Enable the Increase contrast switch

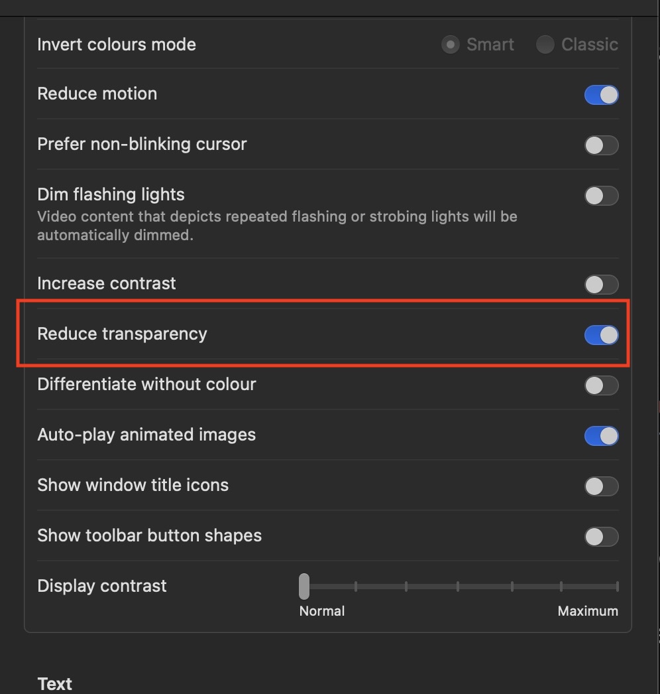pos(601,285)
